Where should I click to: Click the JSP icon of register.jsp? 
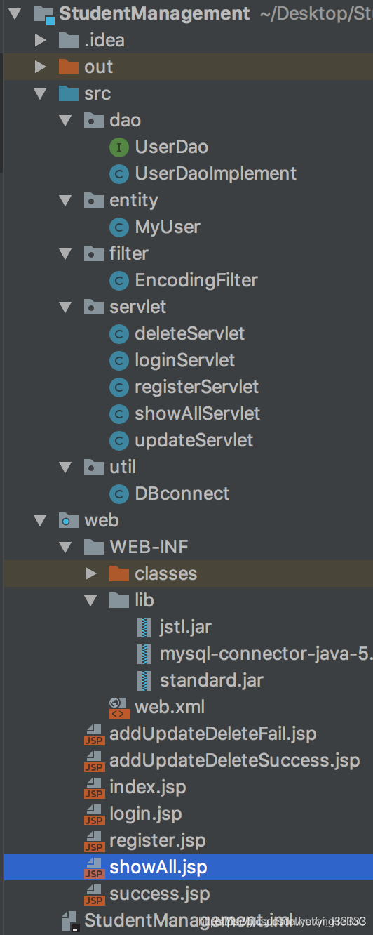94,841
